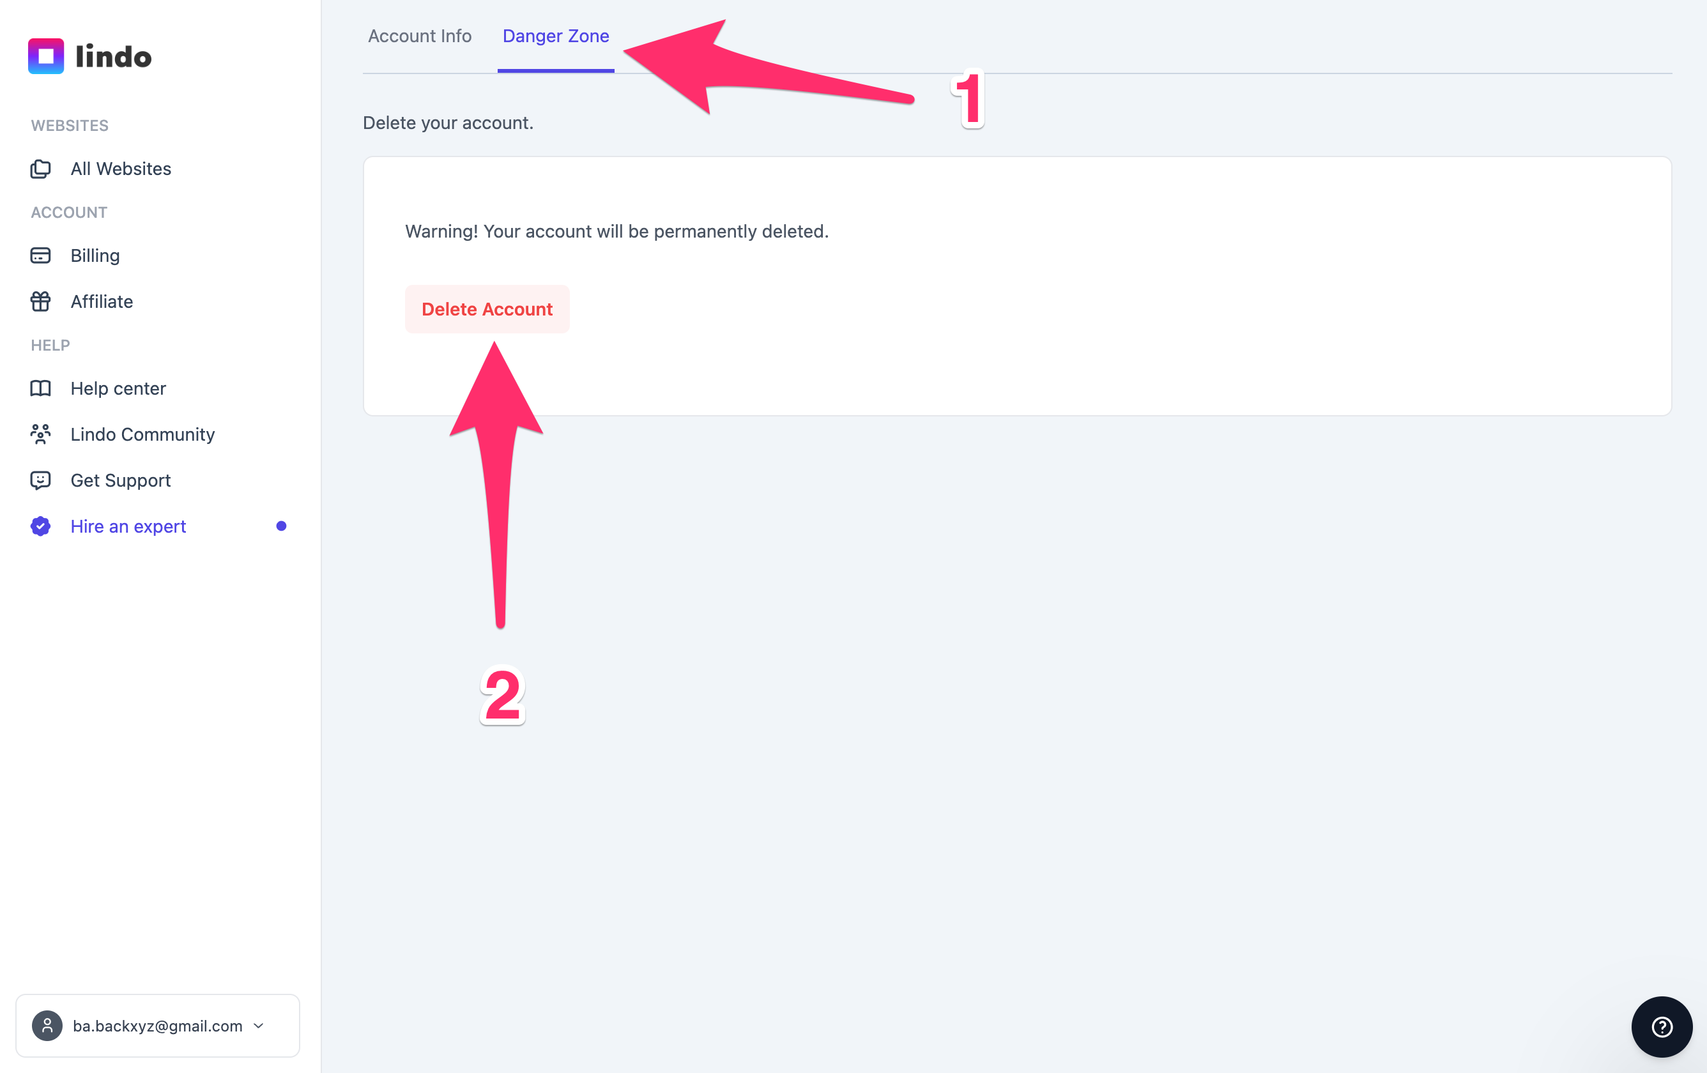
Task: Select the Danger Zone tab
Action: coord(556,36)
